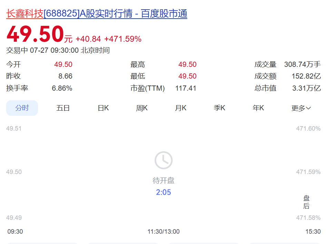Click the 待开盘 status label

tap(163, 180)
